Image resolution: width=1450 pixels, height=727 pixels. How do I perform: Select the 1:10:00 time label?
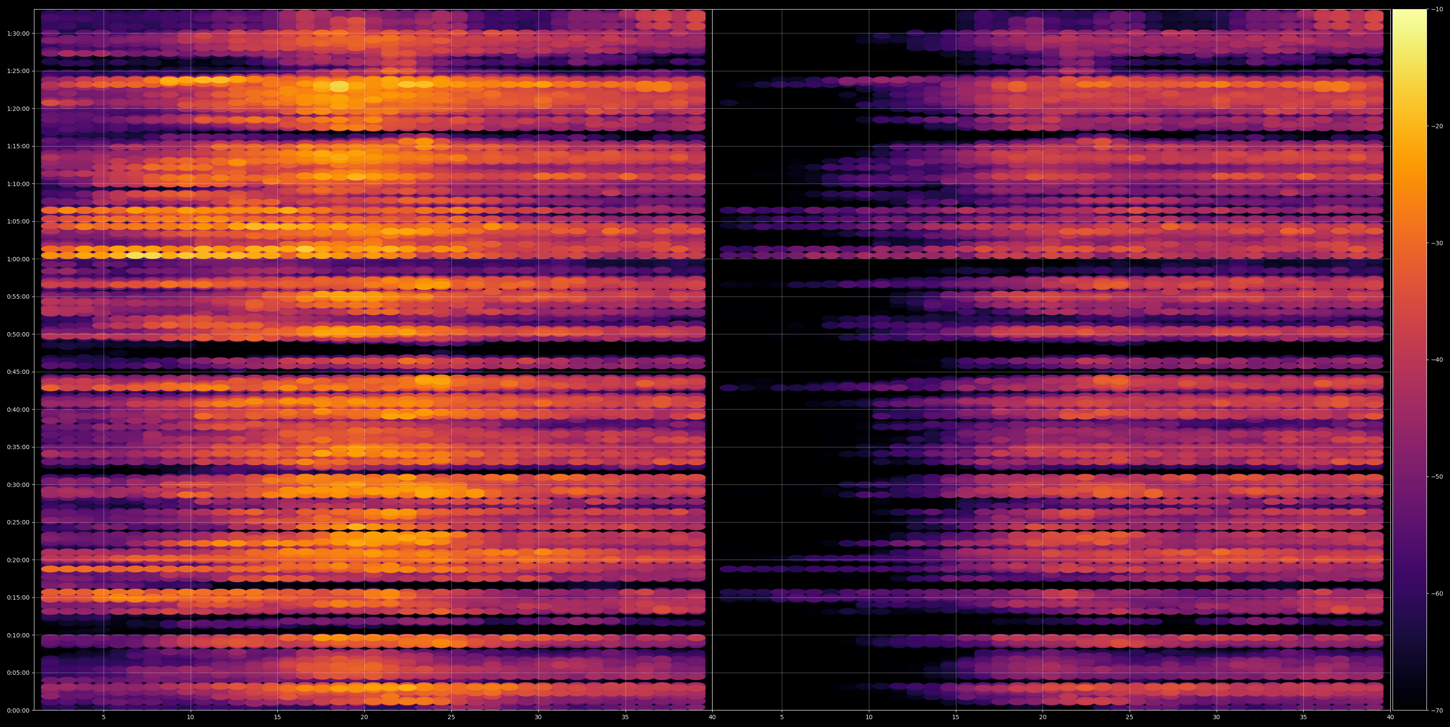pos(18,184)
